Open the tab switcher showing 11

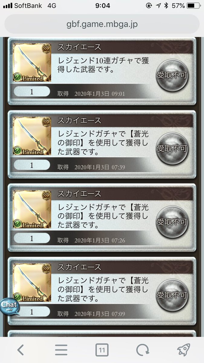pos(102,350)
